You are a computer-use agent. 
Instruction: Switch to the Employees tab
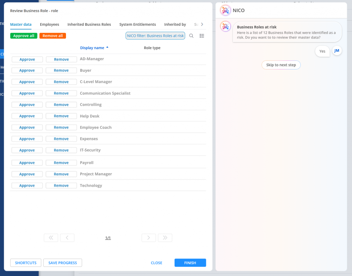pyautogui.click(x=49, y=24)
